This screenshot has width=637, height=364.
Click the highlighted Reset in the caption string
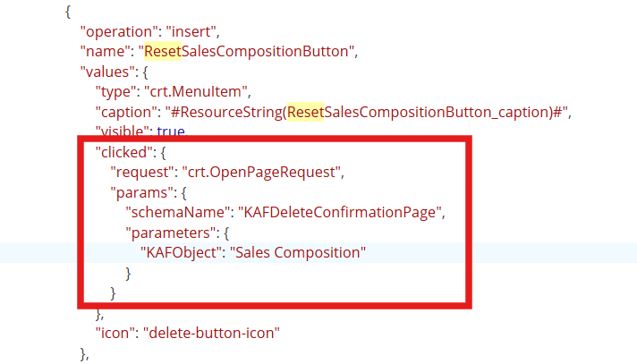tap(305, 112)
